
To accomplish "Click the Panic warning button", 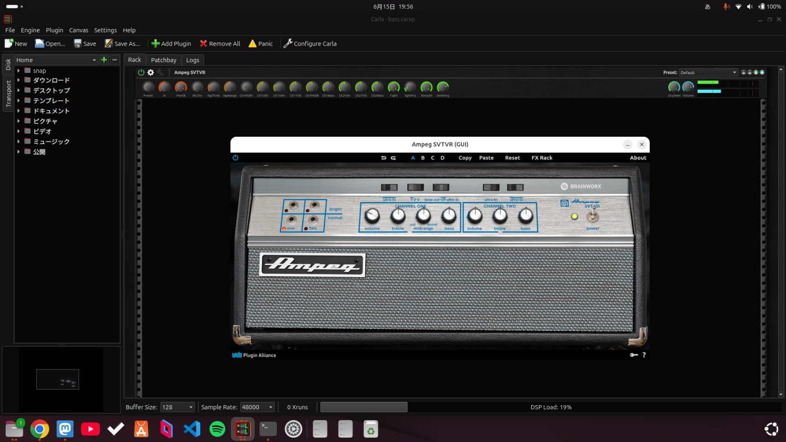I will point(261,44).
